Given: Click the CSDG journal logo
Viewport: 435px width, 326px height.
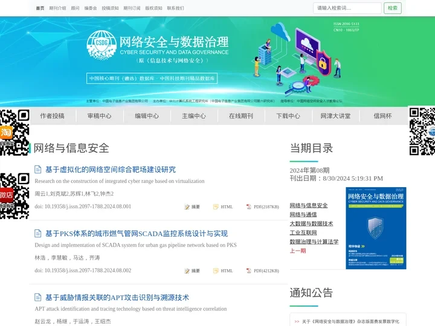Looking at the screenshot, I should (x=101, y=45).
